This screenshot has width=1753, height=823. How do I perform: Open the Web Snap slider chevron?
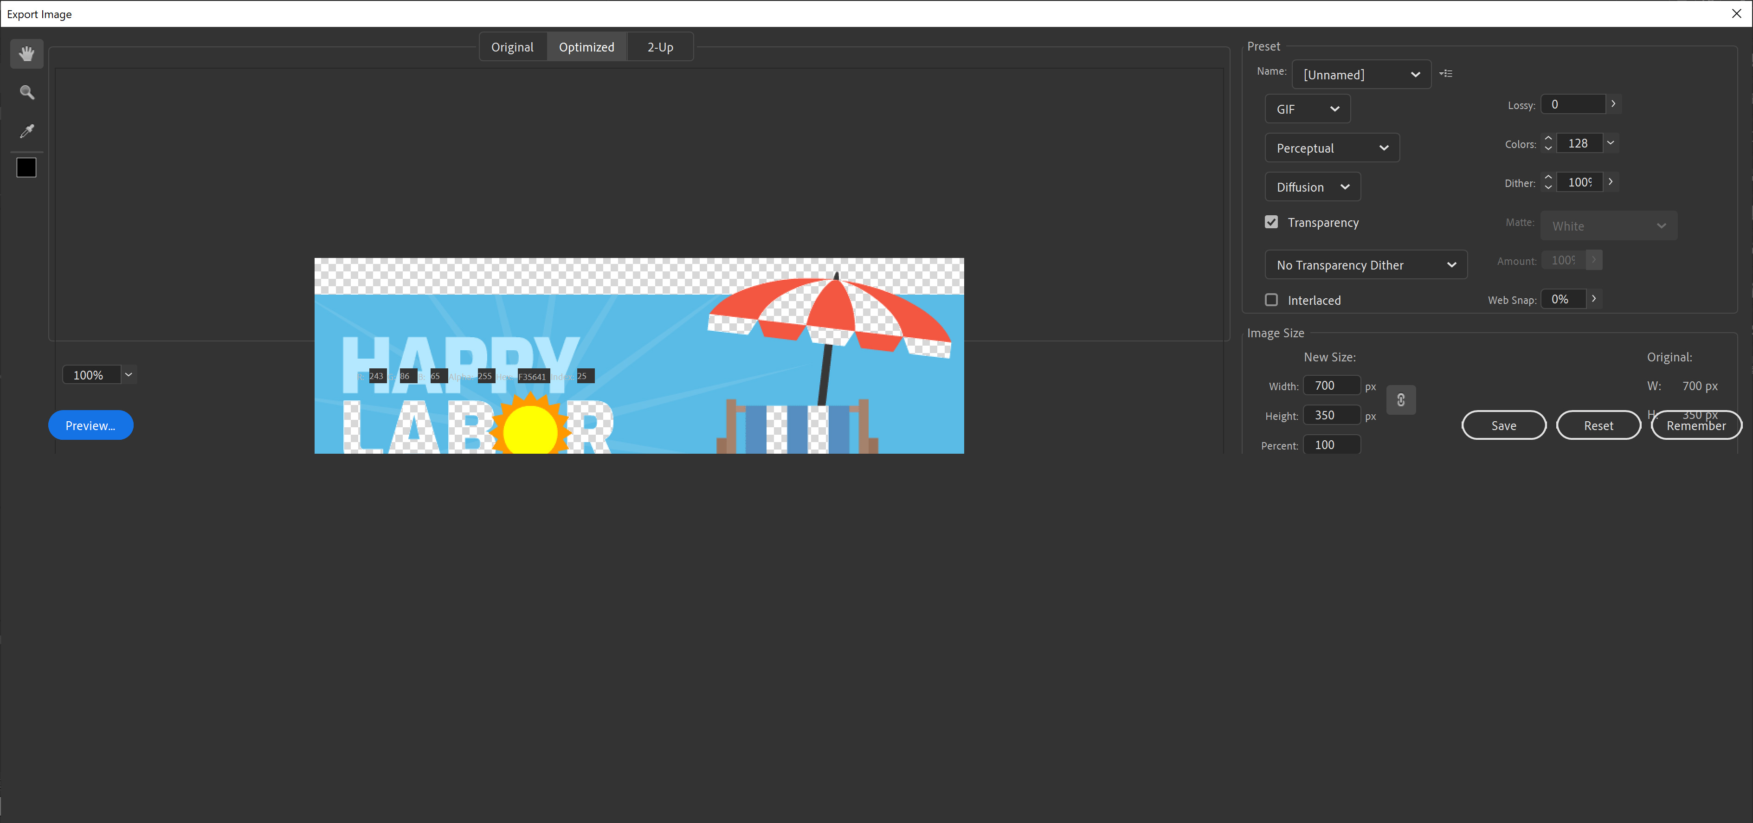tap(1594, 299)
